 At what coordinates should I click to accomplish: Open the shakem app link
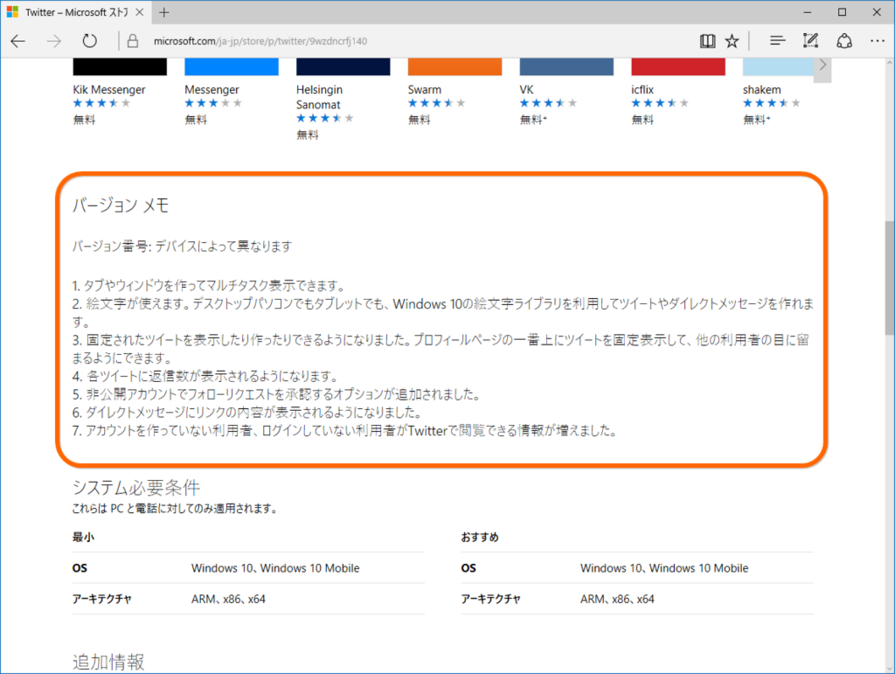761,89
